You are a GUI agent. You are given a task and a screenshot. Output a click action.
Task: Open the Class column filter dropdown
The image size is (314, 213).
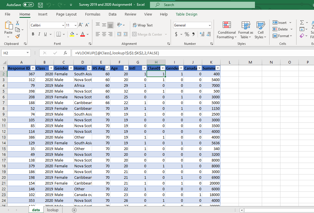[51, 68]
